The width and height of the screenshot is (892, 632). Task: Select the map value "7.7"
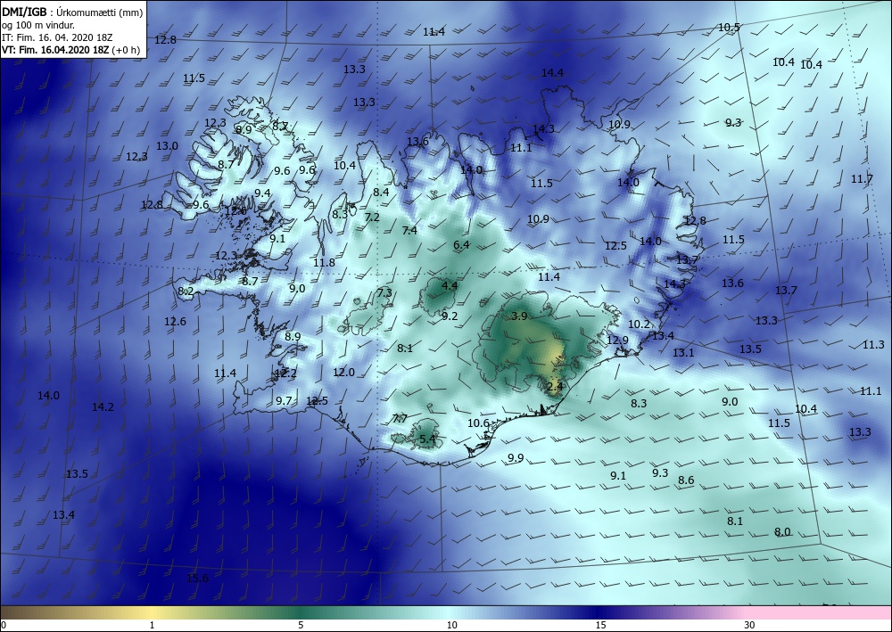(400, 419)
